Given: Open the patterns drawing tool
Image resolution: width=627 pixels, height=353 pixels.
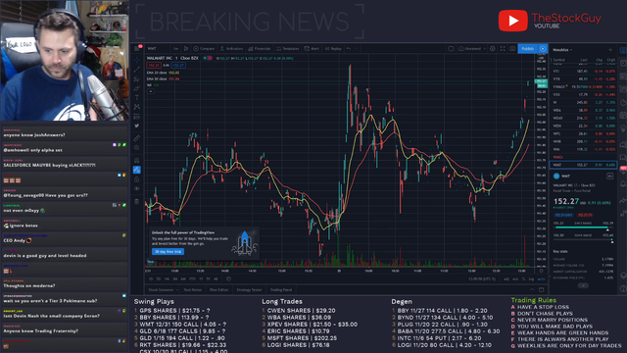Looking at the screenshot, I should point(137,107).
